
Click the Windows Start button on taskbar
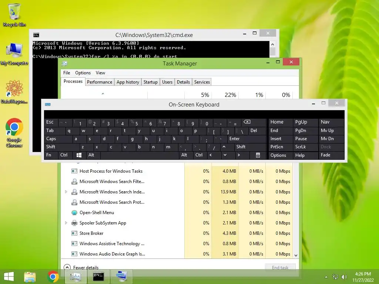point(9,277)
